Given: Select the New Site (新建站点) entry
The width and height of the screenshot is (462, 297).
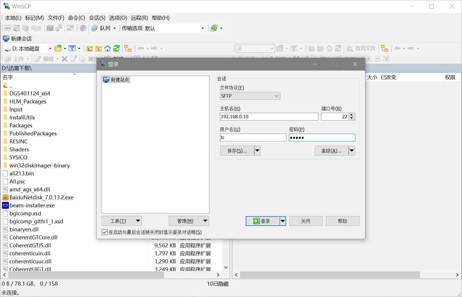Looking at the screenshot, I should coord(116,80).
